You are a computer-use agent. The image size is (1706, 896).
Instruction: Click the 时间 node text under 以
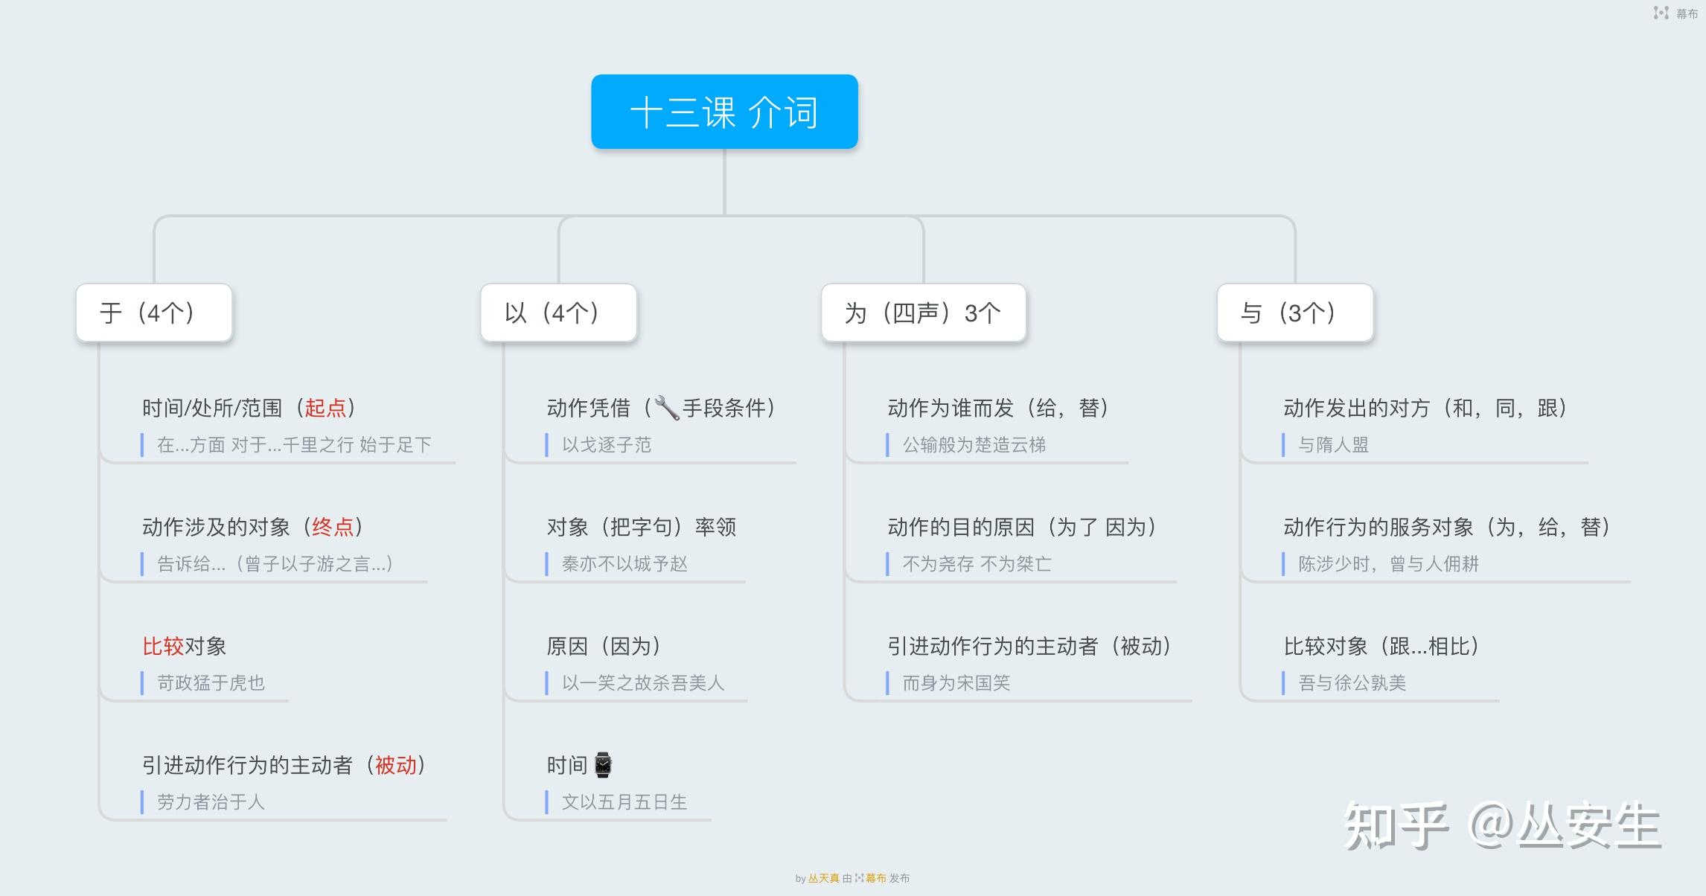(x=567, y=765)
